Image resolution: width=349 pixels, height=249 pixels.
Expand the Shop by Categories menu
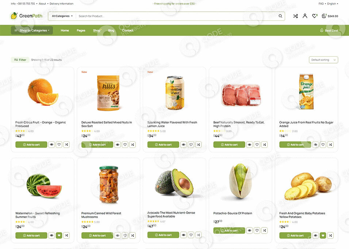[32, 30]
